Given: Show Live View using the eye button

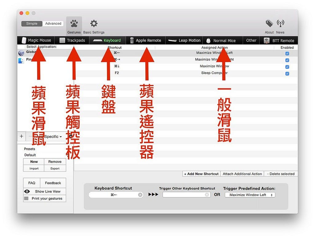Looking at the screenshot, I should pos(45,192).
